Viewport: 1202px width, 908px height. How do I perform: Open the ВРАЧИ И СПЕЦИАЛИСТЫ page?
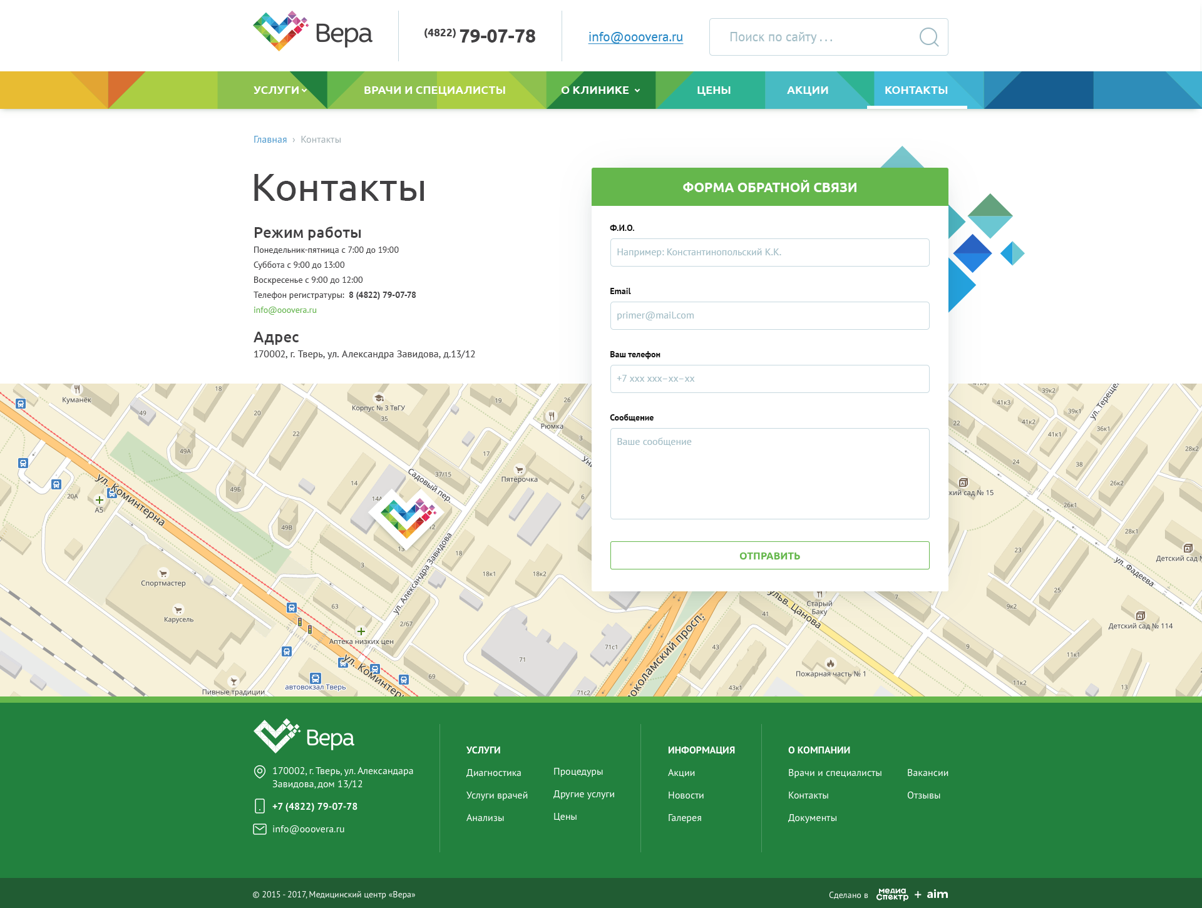click(434, 89)
